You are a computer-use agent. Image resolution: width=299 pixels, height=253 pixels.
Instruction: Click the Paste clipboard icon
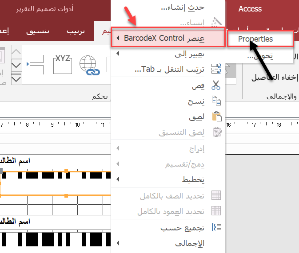pos(217,116)
